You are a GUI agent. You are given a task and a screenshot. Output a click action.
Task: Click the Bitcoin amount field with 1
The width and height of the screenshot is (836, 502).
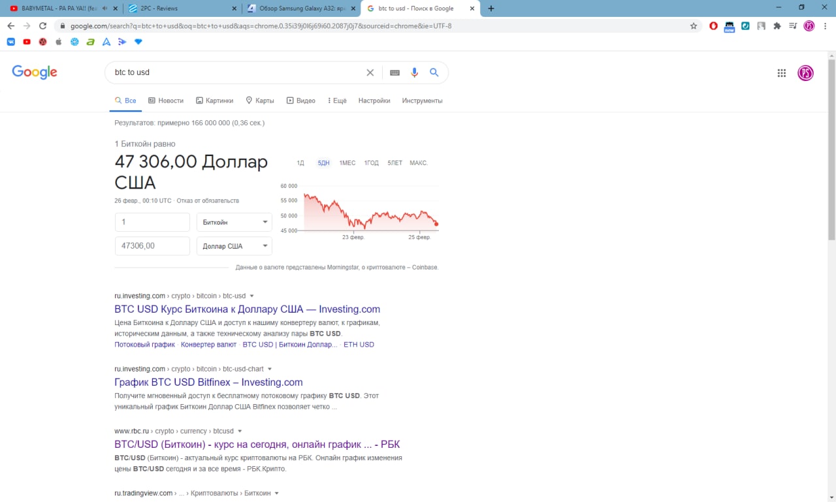(152, 223)
